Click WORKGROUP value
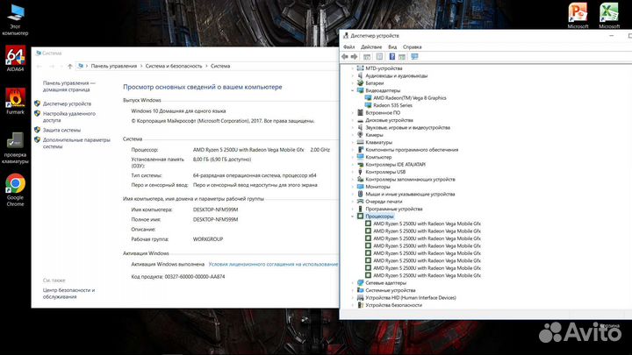The height and width of the screenshot is (355, 632). coord(208,239)
